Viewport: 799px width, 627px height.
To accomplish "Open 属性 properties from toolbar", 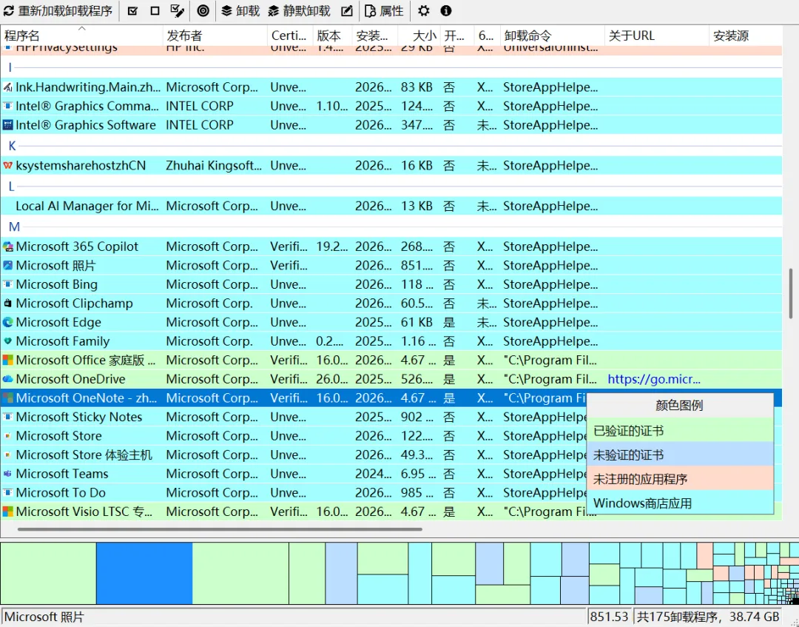I will (384, 10).
